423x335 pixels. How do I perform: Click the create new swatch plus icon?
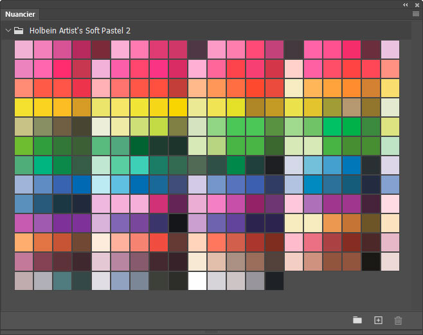click(378, 320)
